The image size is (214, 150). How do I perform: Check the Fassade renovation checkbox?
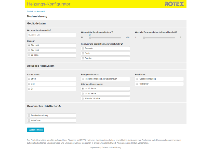point(83,48)
